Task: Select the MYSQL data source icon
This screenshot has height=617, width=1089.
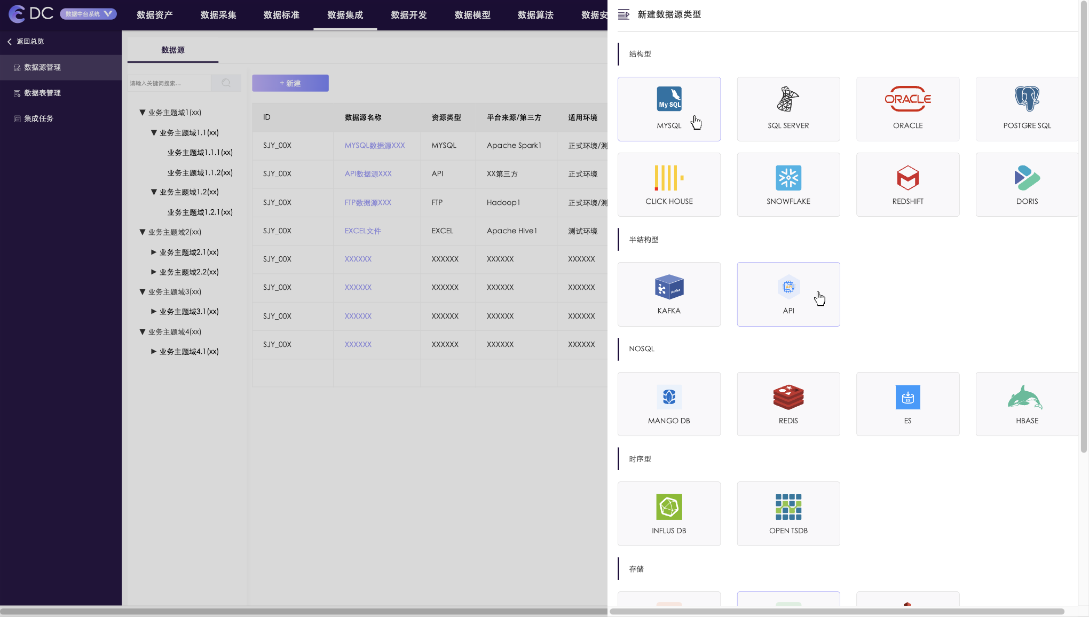Action: click(x=669, y=99)
